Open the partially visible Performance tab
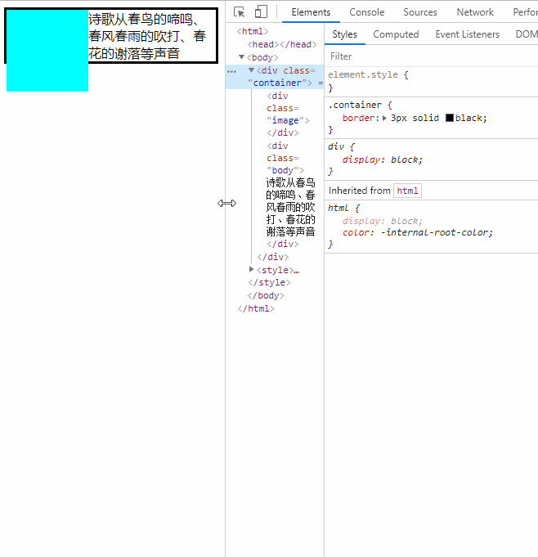538x557 pixels. [x=525, y=12]
